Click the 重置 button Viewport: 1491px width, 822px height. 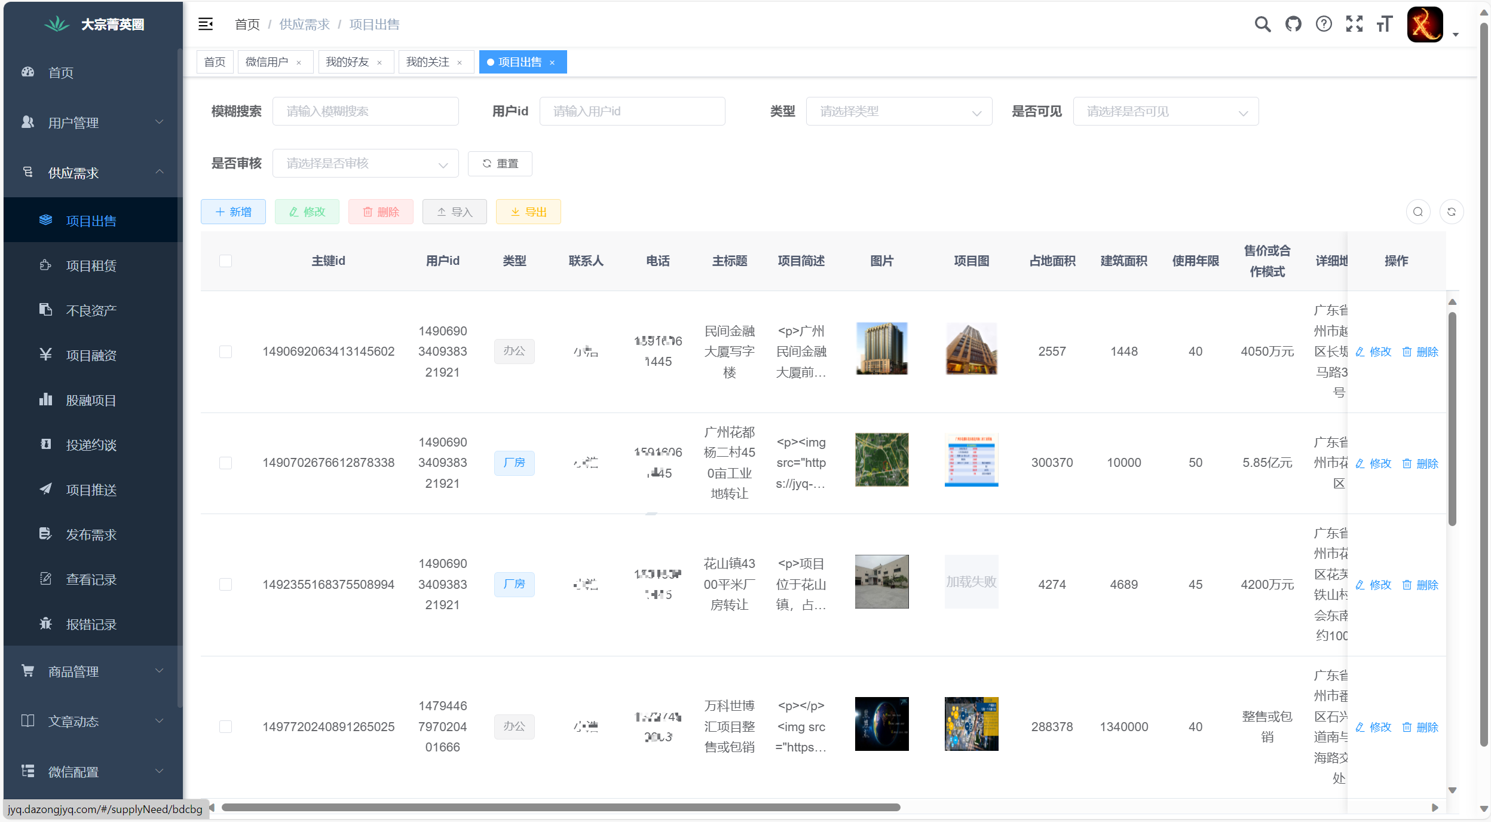pyautogui.click(x=500, y=163)
